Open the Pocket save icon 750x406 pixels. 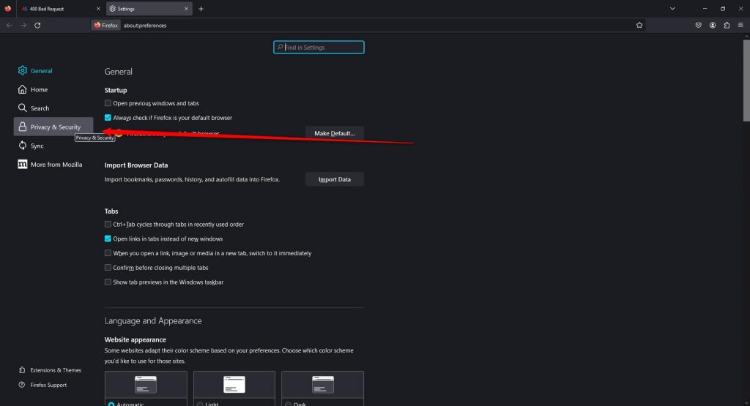[699, 25]
